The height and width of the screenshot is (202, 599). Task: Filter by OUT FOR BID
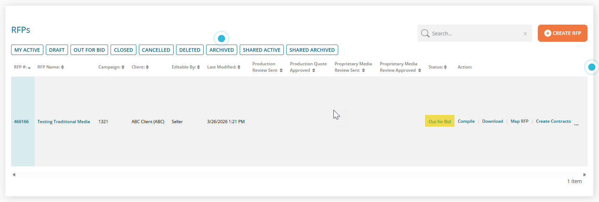pos(89,50)
